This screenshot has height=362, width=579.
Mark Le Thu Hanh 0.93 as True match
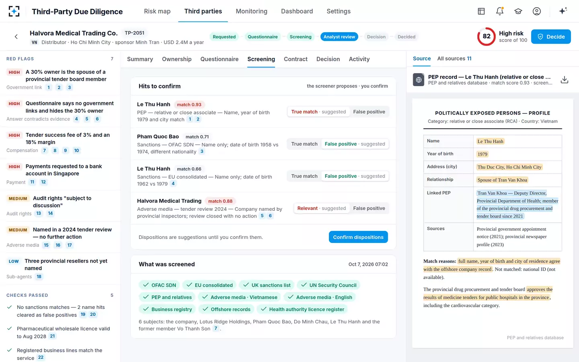click(318, 112)
